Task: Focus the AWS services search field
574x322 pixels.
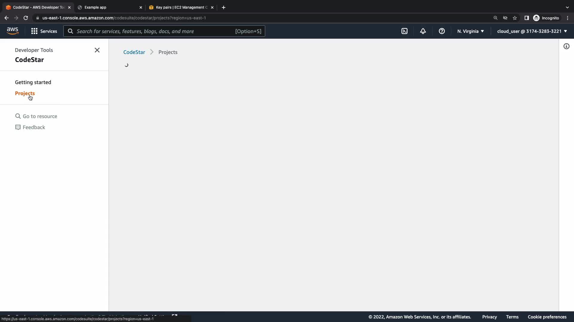Action: point(155,31)
